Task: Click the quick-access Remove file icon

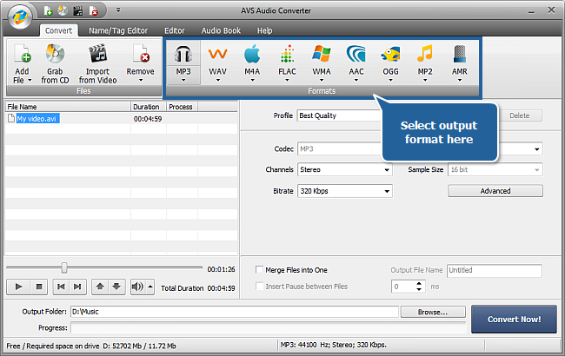Action: coord(93,11)
